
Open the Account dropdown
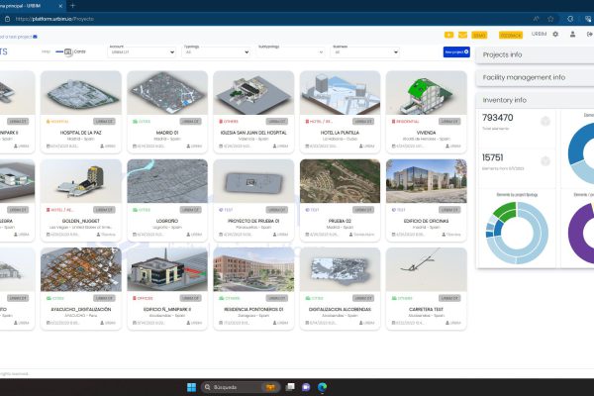point(142,51)
